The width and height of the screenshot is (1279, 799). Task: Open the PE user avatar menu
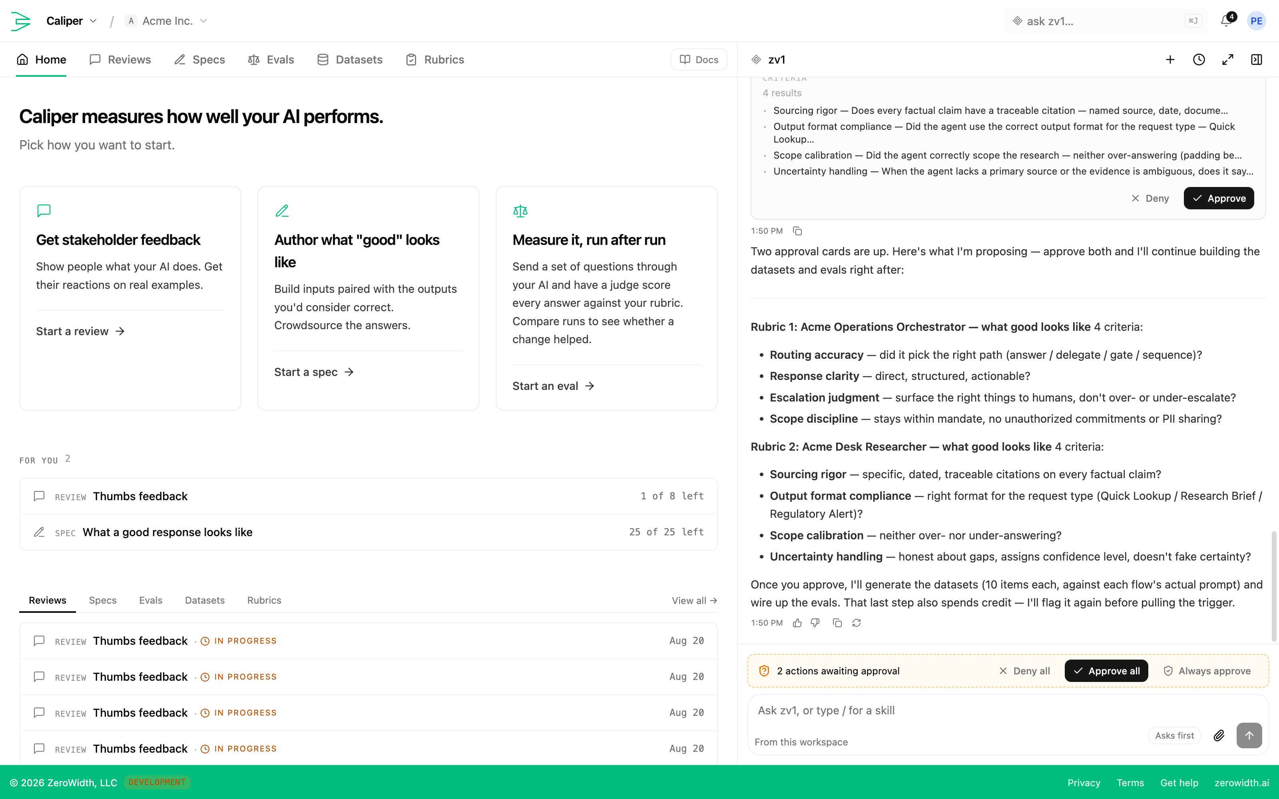(1256, 21)
